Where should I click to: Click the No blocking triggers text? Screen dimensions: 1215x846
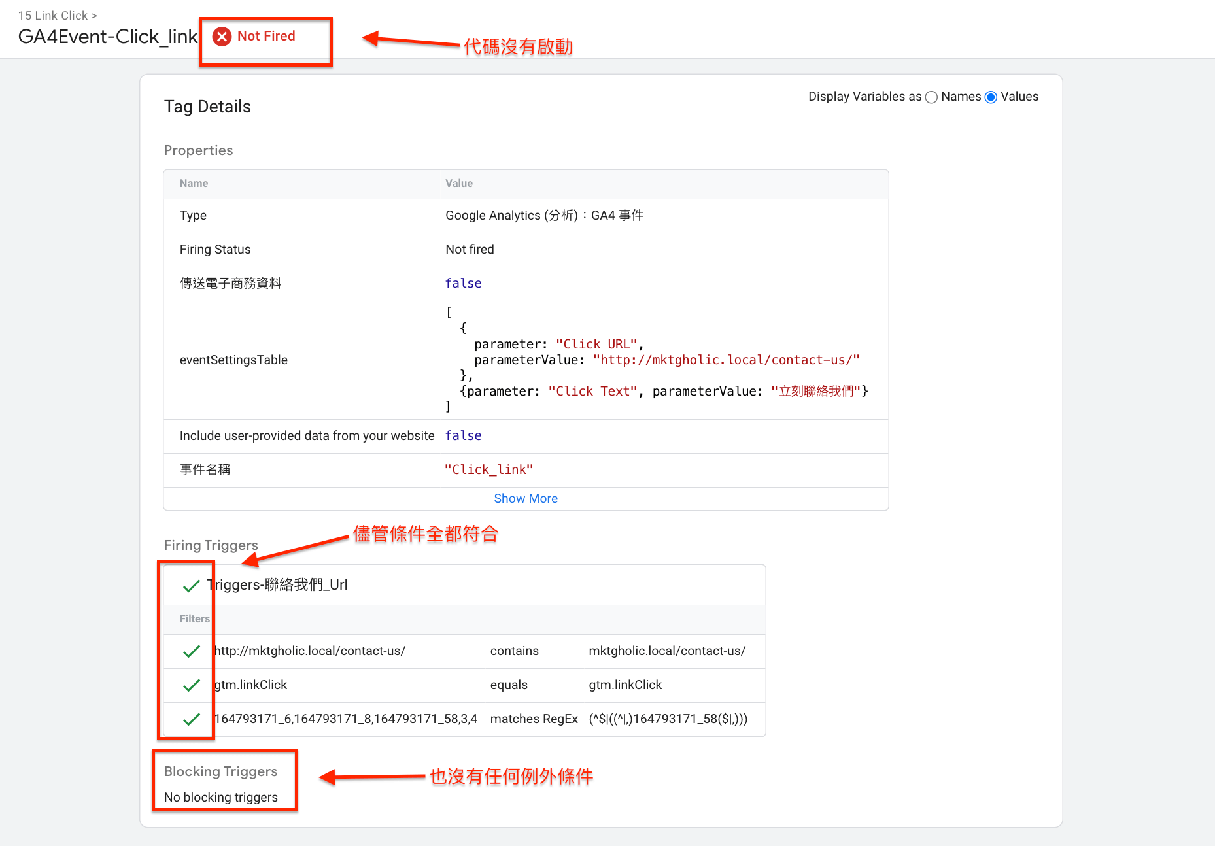pos(221,797)
